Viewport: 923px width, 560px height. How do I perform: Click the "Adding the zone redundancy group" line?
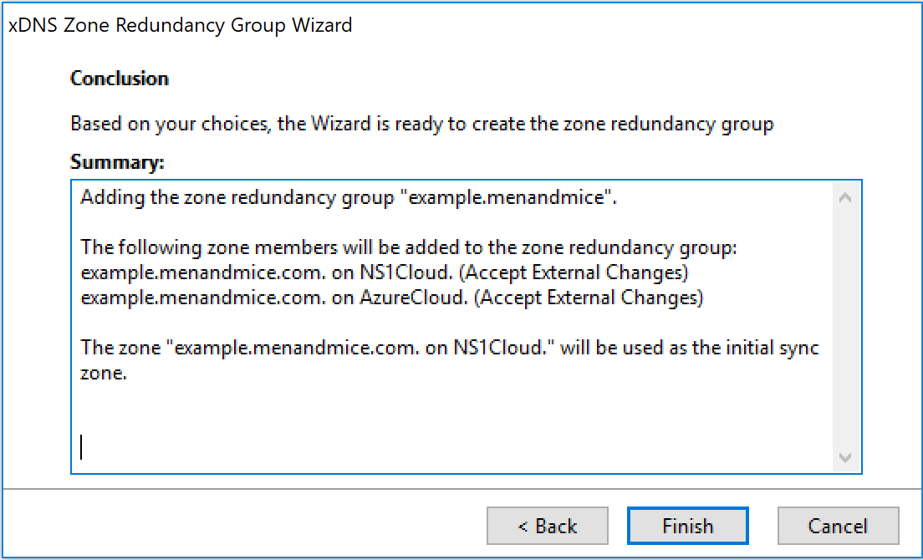point(349,197)
